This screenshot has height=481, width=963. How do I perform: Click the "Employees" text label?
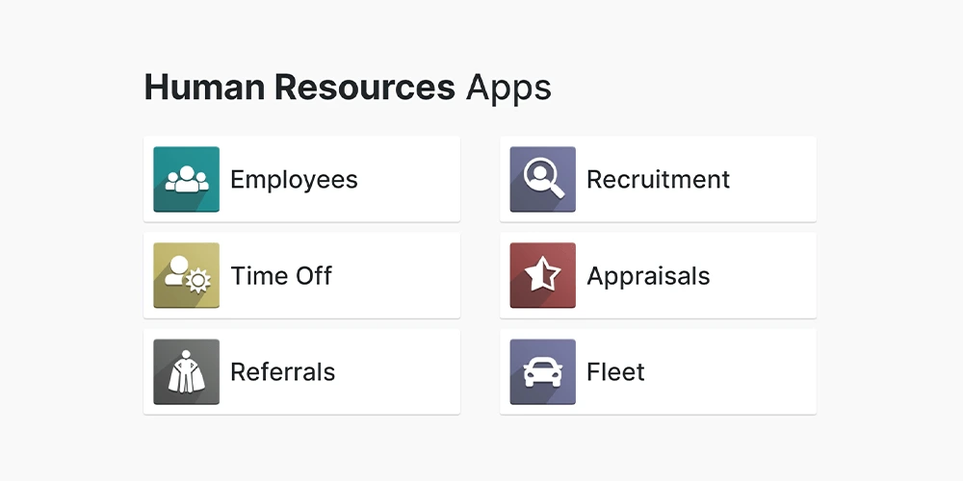coord(294,180)
